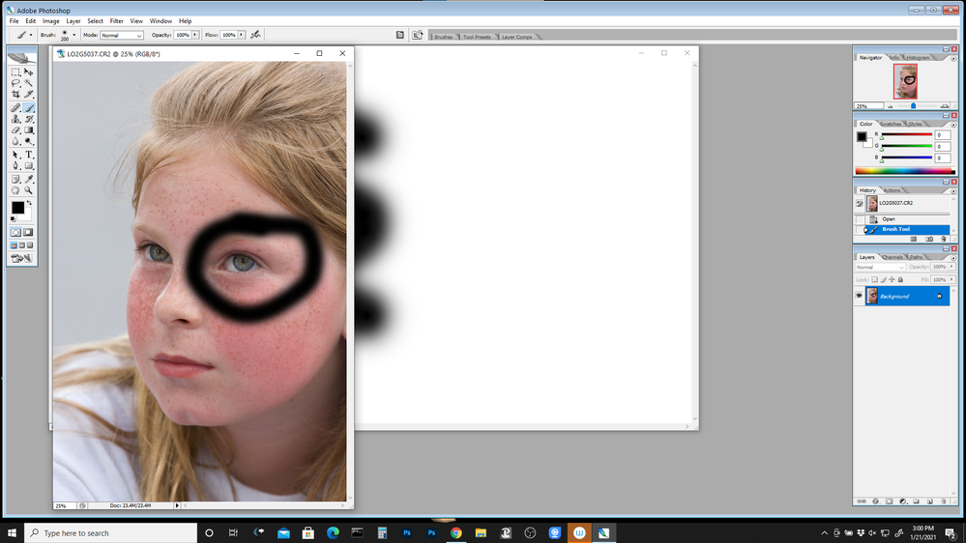Switch to the Swatches tab
966x543 pixels.
(x=891, y=125)
